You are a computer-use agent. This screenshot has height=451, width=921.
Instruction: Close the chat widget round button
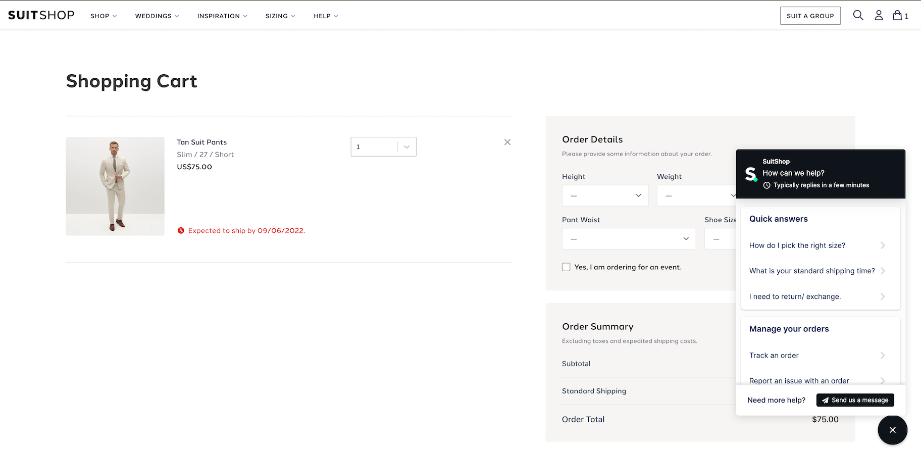pyautogui.click(x=892, y=430)
